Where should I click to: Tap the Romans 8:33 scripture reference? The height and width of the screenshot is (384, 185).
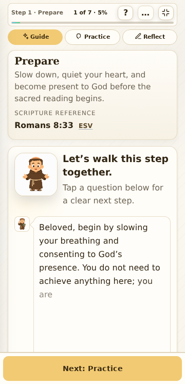(x=44, y=125)
